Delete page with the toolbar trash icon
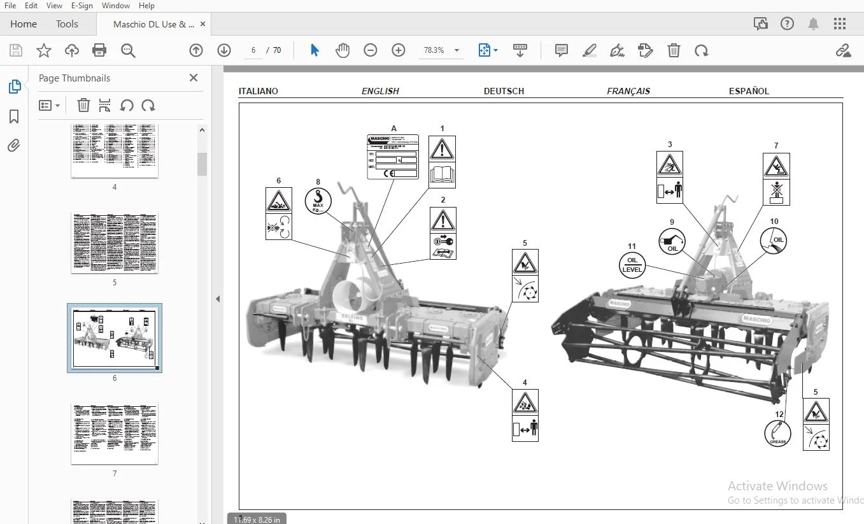 point(674,50)
